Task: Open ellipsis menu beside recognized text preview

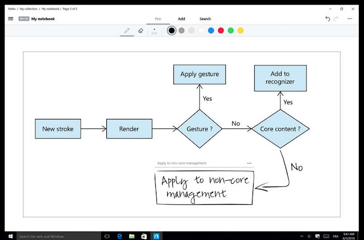Action: click(249, 163)
